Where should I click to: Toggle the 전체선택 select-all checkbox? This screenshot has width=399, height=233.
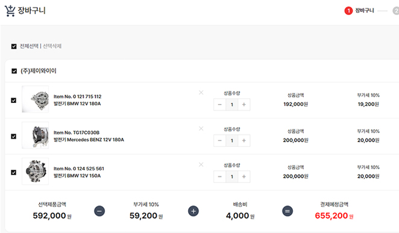click(x=14, y=46)
